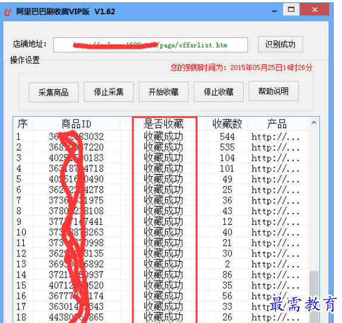The height and width of the screenshot is (323, 342).
Task: Open 帮助说明 help button
Action: click(x=273, y=91)
